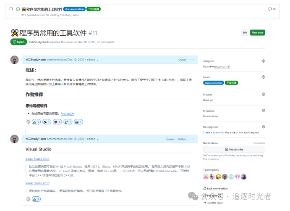Image resolution: width=290 pixels, height=211 pixels.
Task: Toggle eyes reaction with count 1
Action: pyautogui.click(x=78, y=122)
